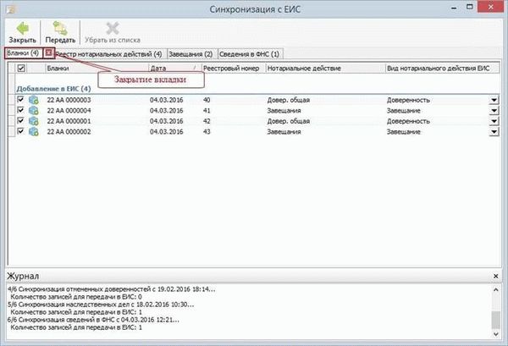The image size is (508, 346).
Task: Click the Довер. общая cell in row 40
Action: click(289, 100)
